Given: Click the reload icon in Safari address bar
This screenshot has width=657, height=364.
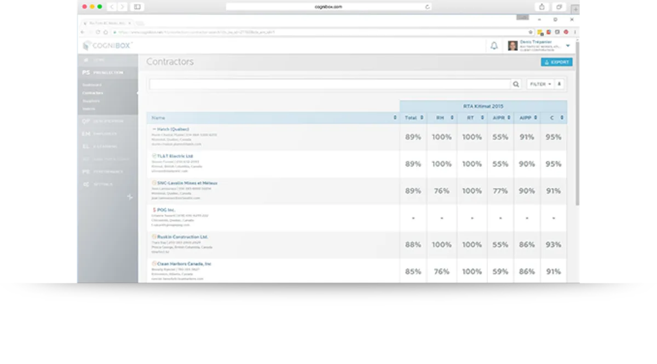Looking at the screenshot, I should pos(427,7).
